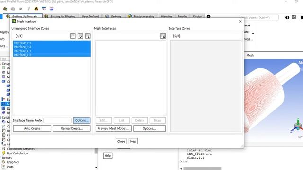Viewport: 303px width, 170px height.
Task: Select the Mesh tab of graphics window
Action: pyautogui.click(x=250, y=55)
